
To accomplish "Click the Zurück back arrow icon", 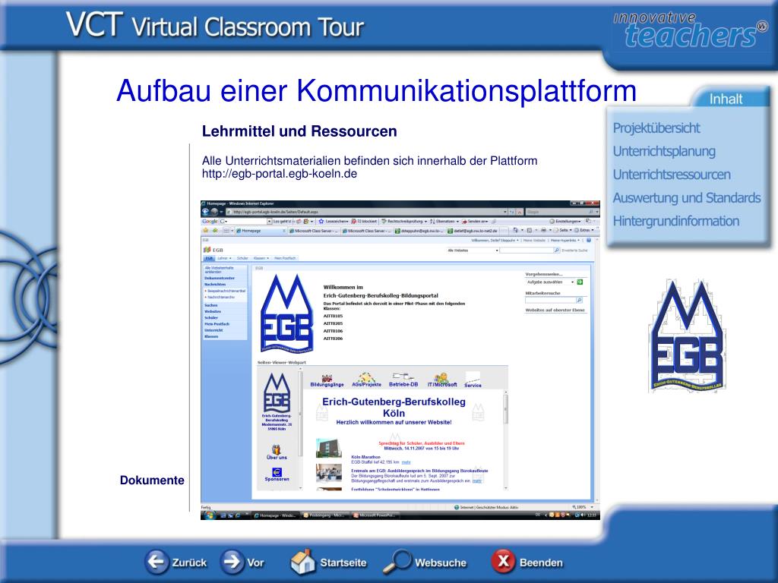I will point(157,563).
